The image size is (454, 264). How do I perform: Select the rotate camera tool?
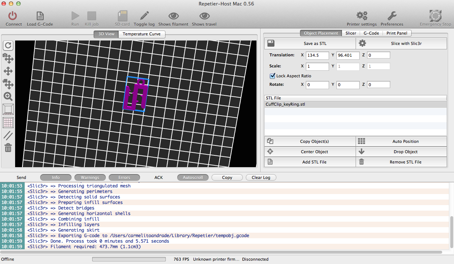click(8, 58)
